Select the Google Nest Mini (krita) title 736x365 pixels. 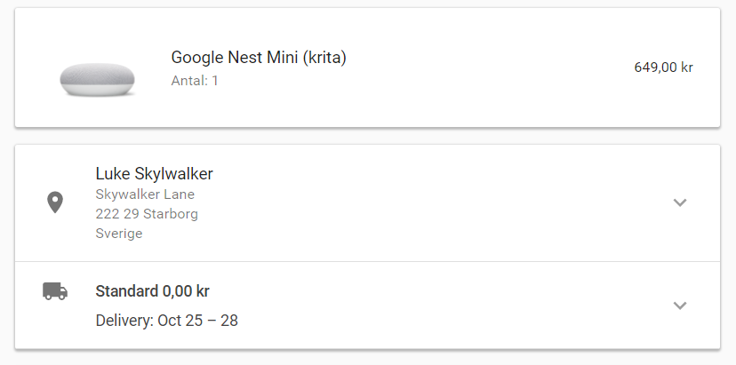(259, 58)
